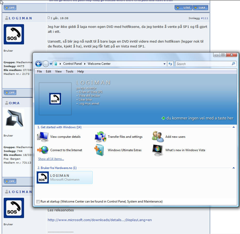Click the What's new in Windows Vista icon
Viewport: 240px width, 234px height.
(158, 150)
